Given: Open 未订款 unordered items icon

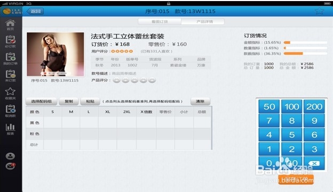Looking at the screenshot, I should pos(10,76).
